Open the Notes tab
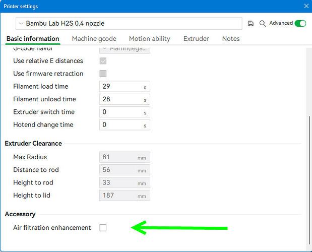The width and height of the screenshot is (312, 252). pos(231,39)
